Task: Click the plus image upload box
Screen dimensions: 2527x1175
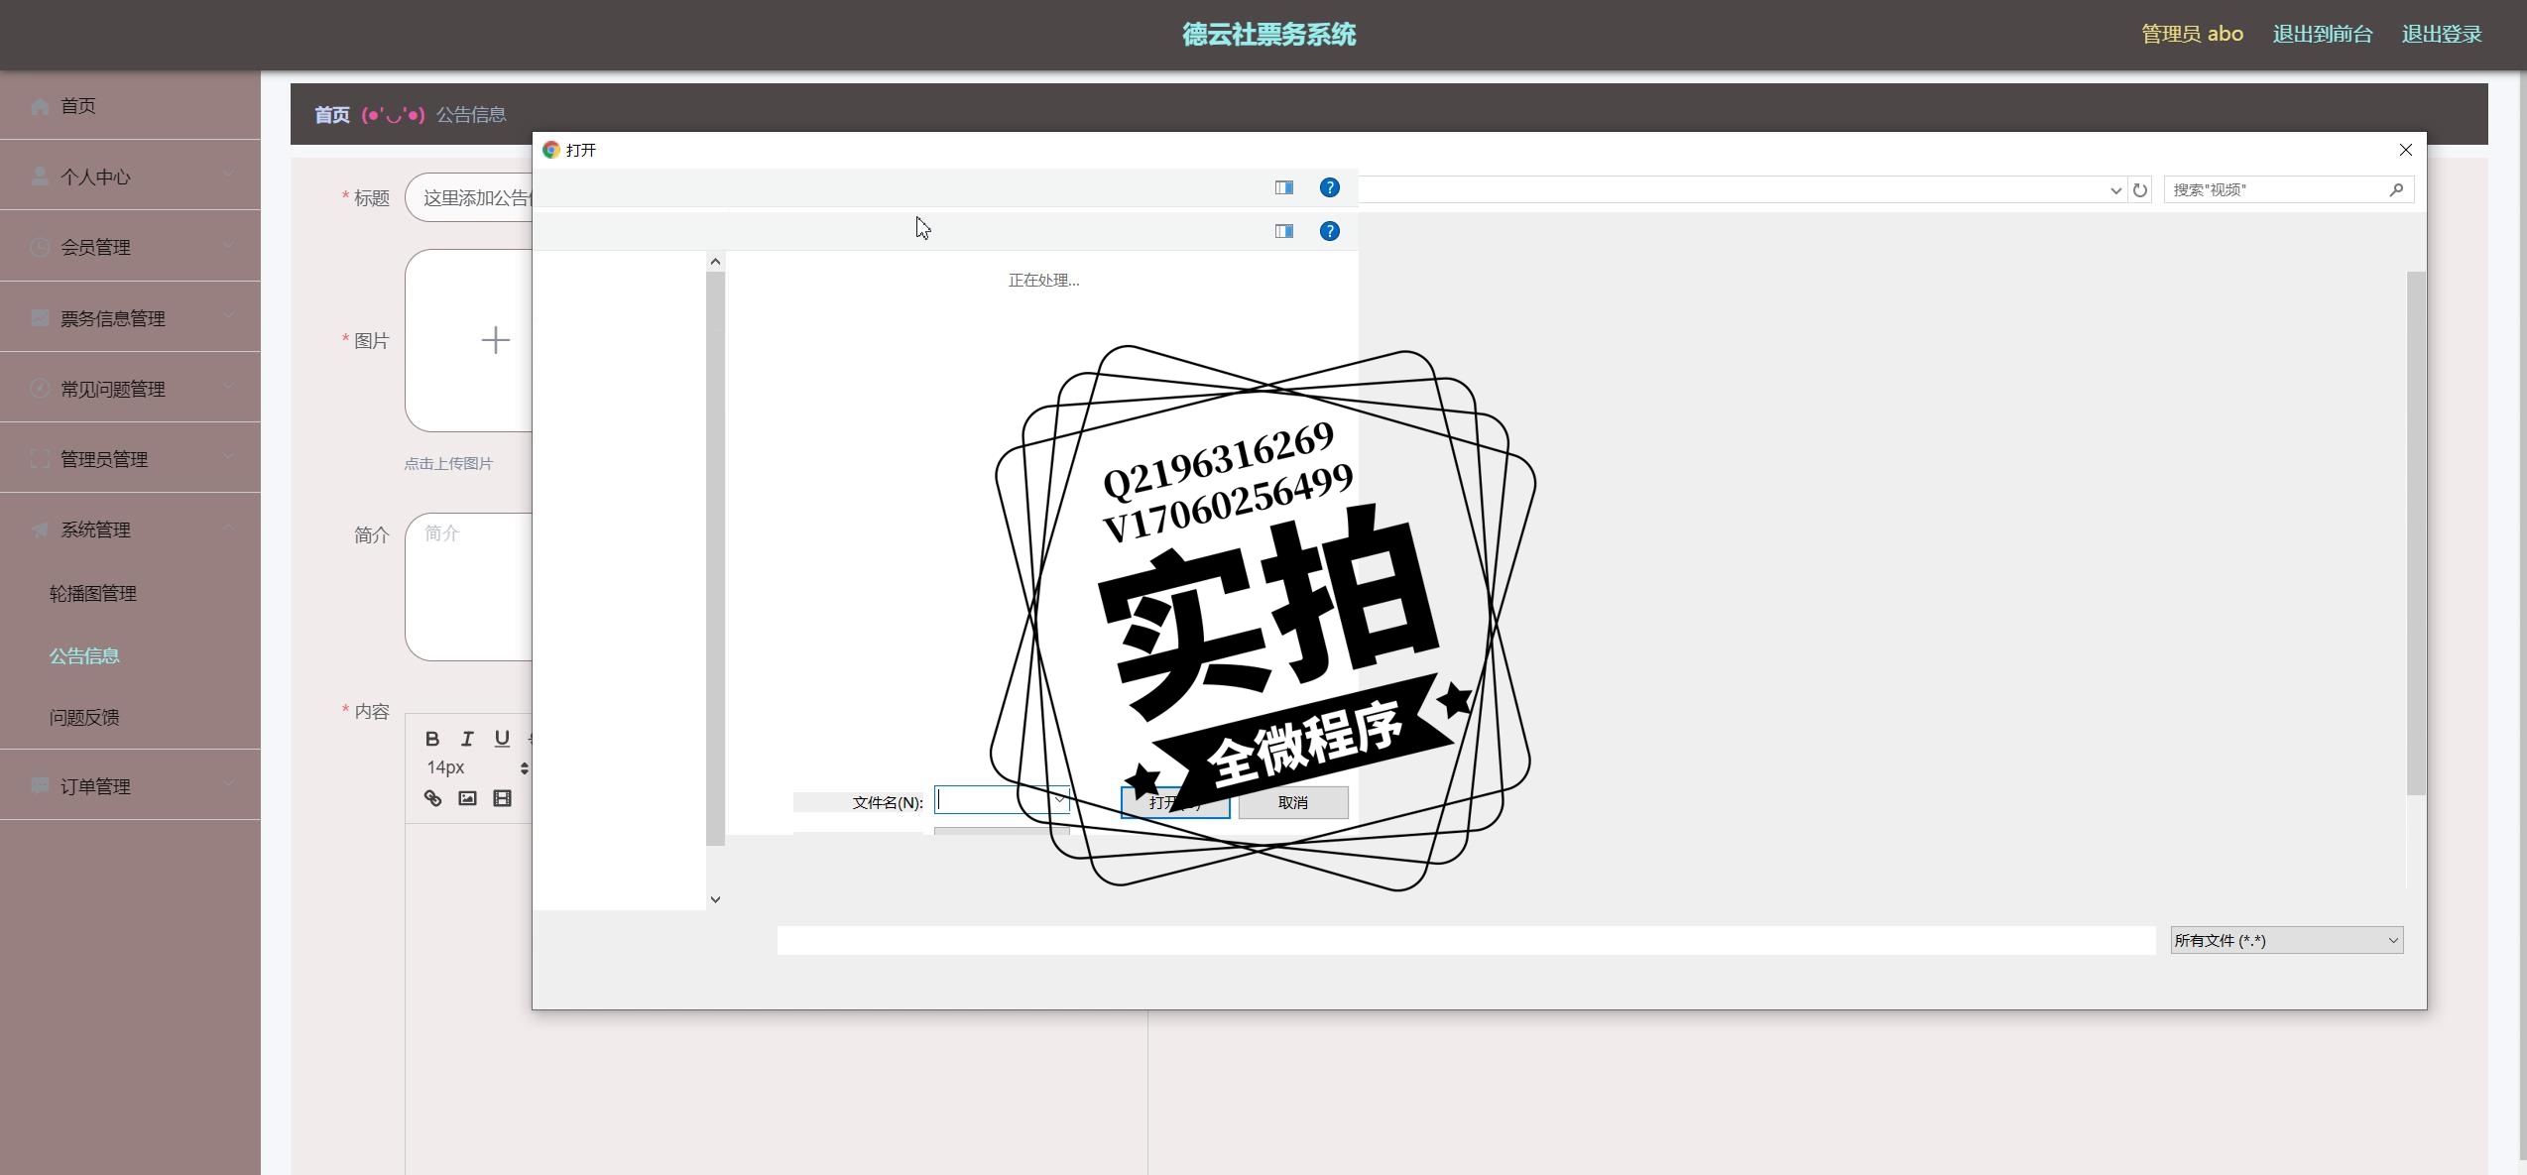Action: coord(469,340)
